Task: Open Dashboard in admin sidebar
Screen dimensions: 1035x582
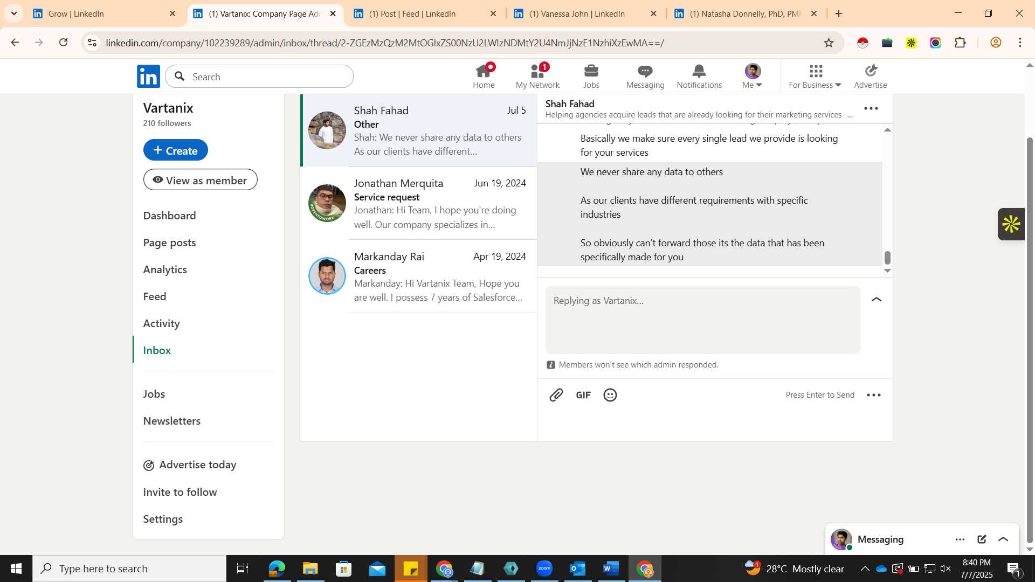Action: coord(170,216)
